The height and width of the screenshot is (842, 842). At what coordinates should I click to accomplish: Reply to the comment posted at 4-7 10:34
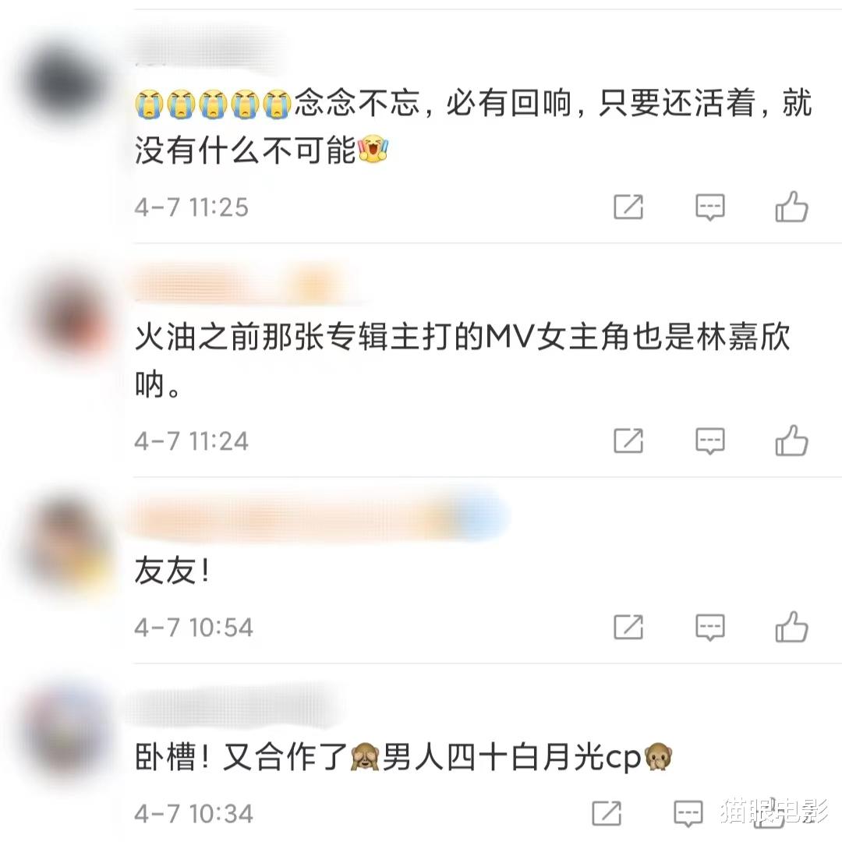[688, 813]
